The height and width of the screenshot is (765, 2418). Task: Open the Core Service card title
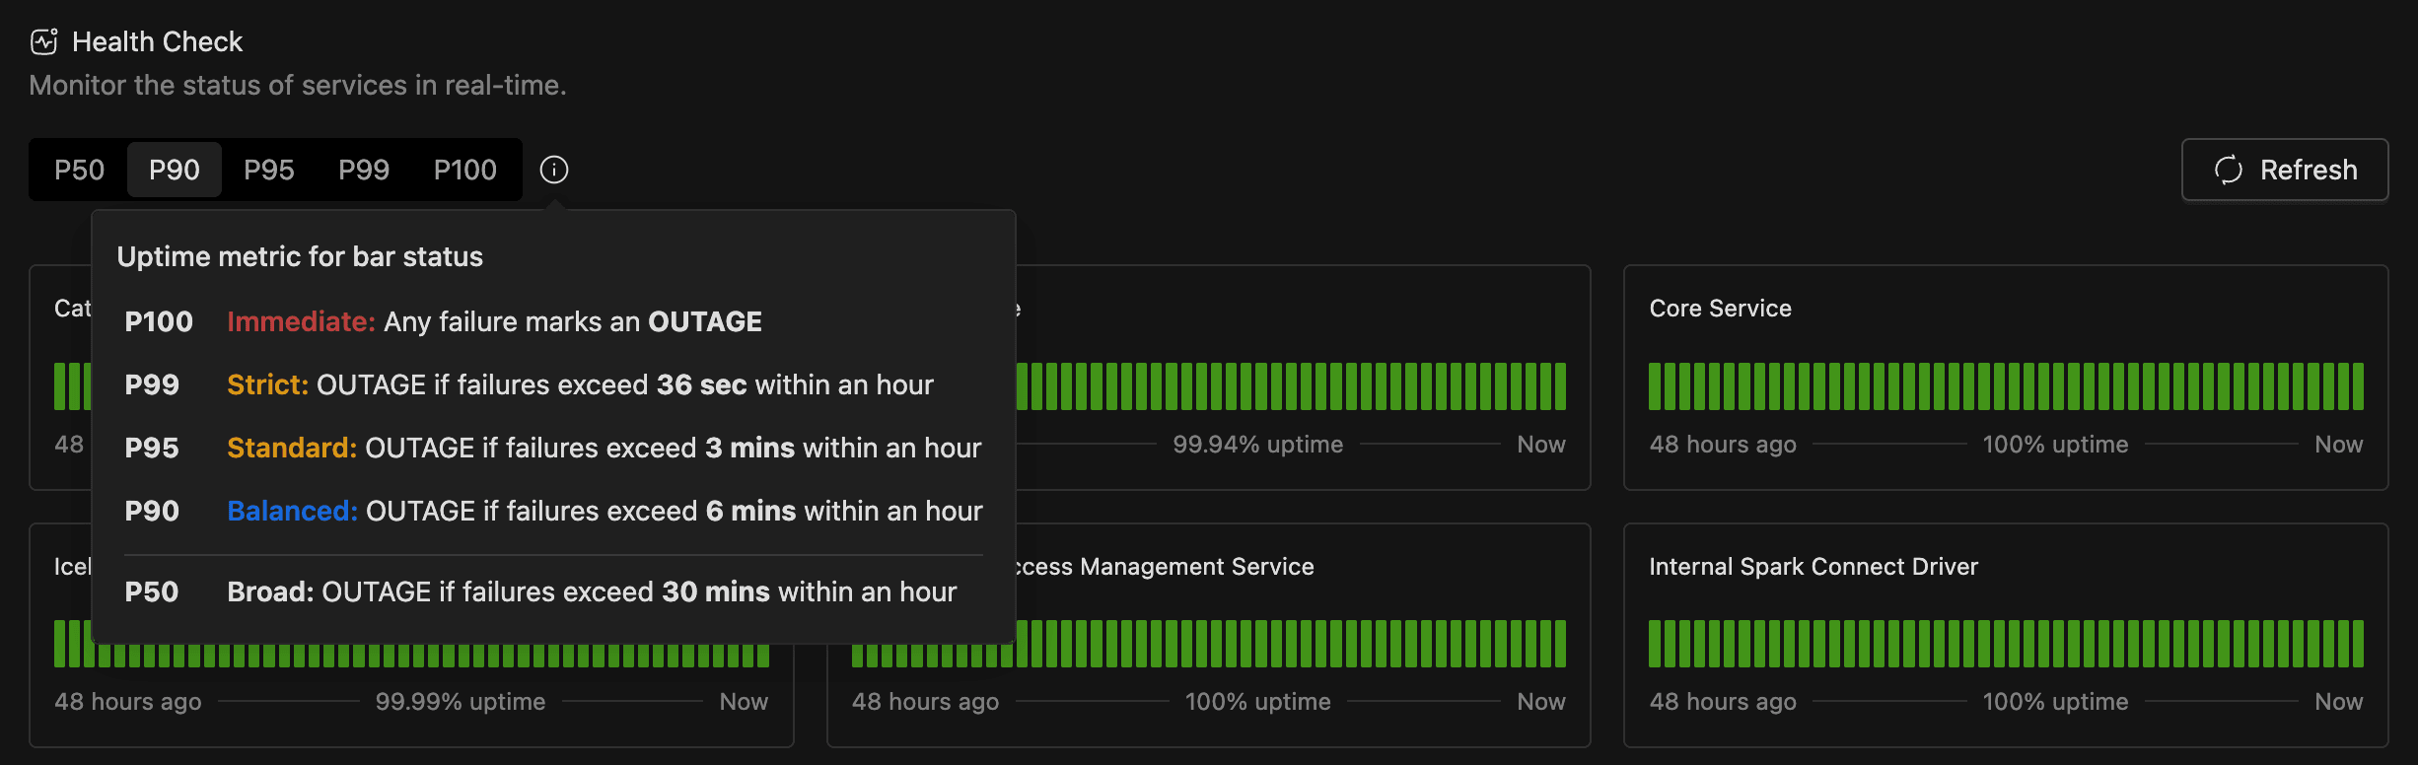click(1720, 309)
